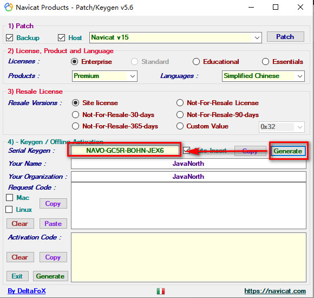The width and height of the screenshot is (314, 298).
Task: Click the Your Organization input field
Action: tap(188, 177)
